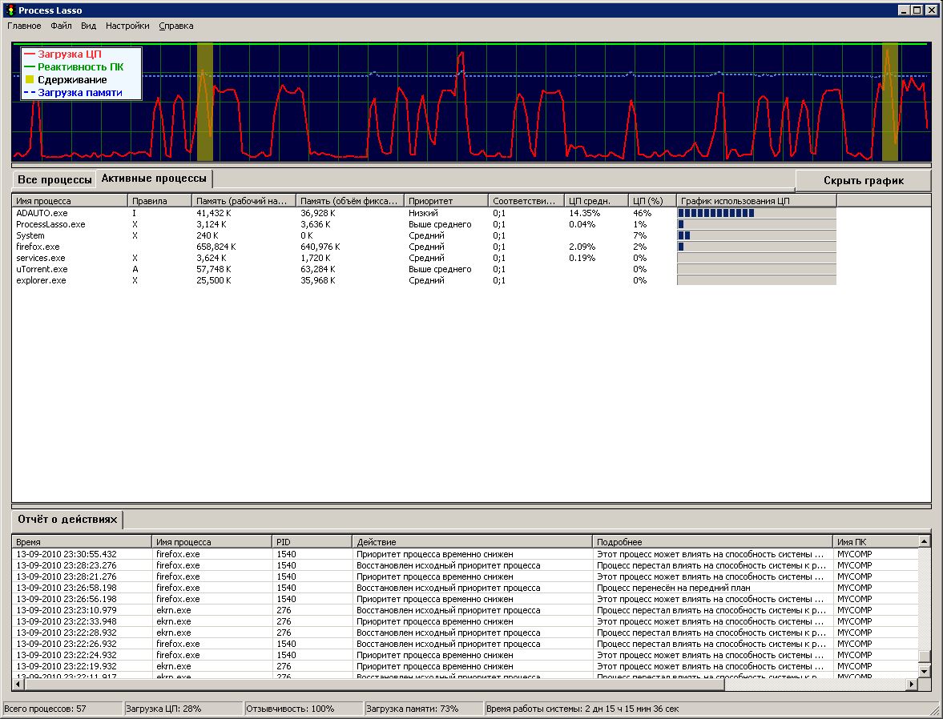943x719 pixels.
Task: Click the Низкий priority of ADAUTO.exe
Action: 423,213
